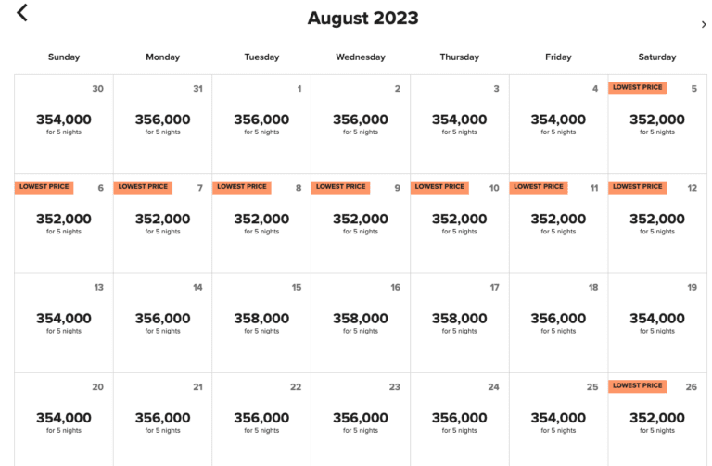Choose August 19 date cell
This screenshot has height=466, width=712.
[x=657, y=322]
